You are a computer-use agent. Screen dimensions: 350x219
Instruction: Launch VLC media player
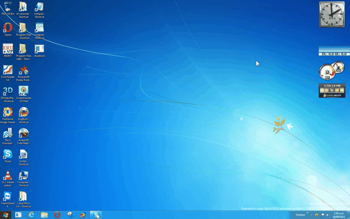pyautogui.click(x=8, y=176)
